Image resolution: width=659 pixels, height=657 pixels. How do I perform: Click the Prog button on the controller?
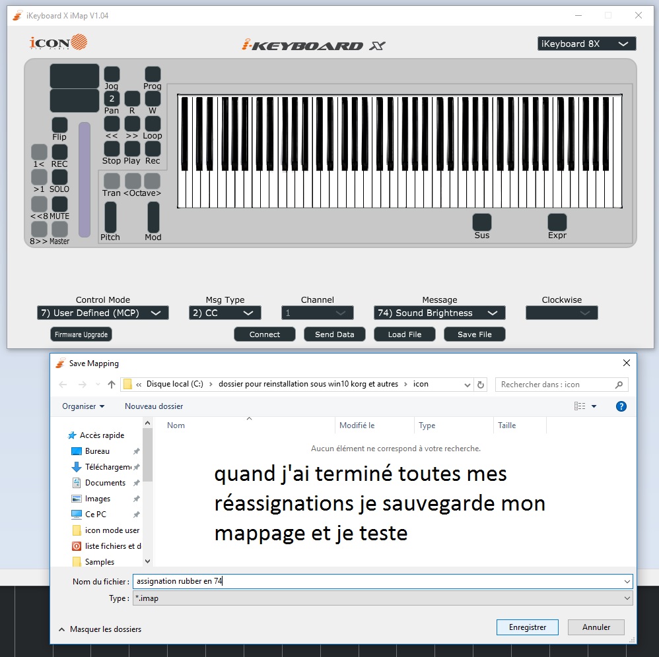pyautogui.click(x=153, y=74)
